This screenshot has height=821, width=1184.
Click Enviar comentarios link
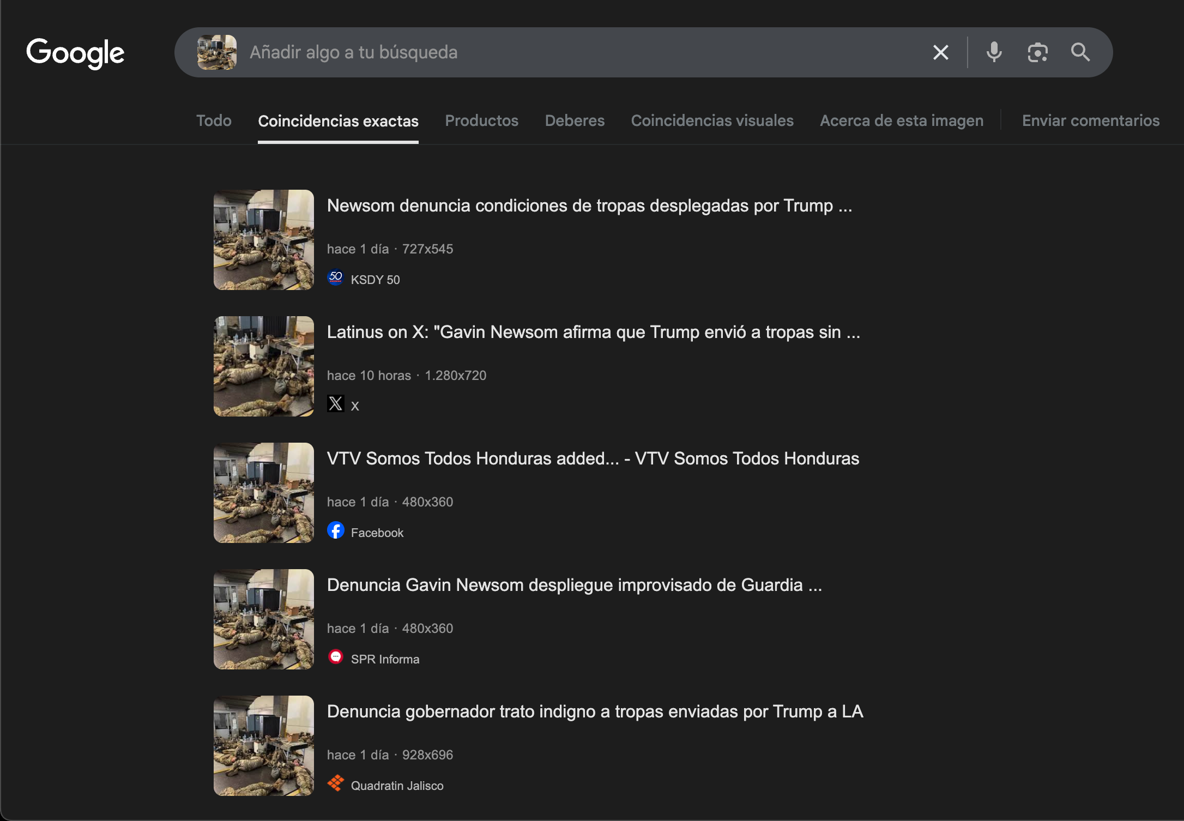coord(1091,120)
